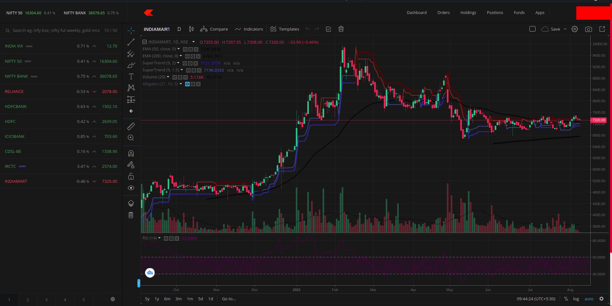Select the Text annotation tool
The height and width of the screenshot is (306, 612).
click(x=131, y=76)
